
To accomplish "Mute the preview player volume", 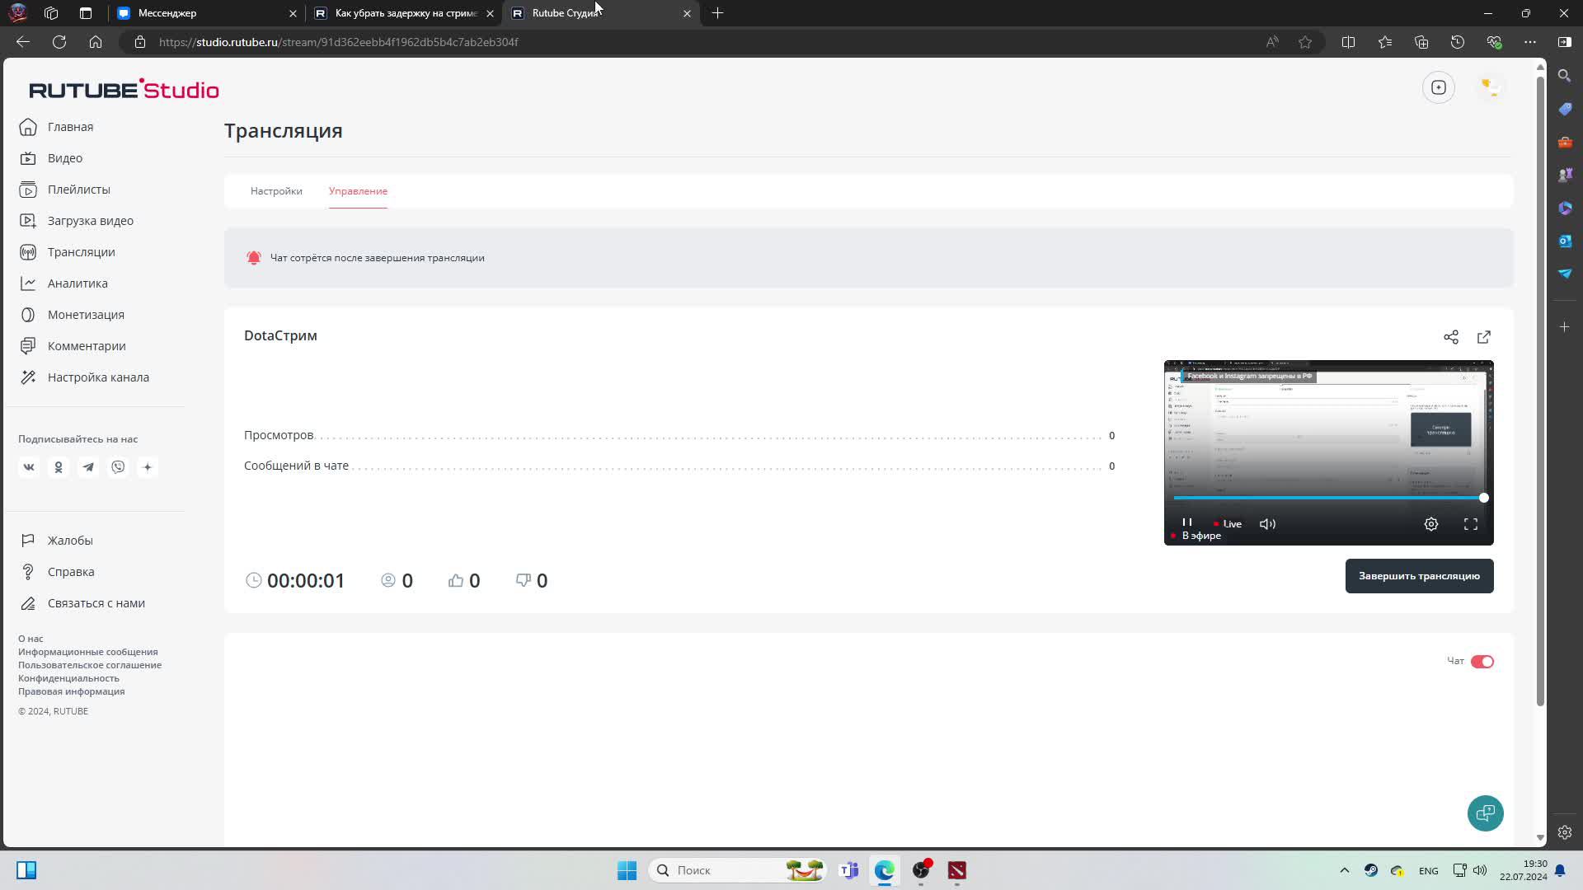I will click(x=1267, y=524).
